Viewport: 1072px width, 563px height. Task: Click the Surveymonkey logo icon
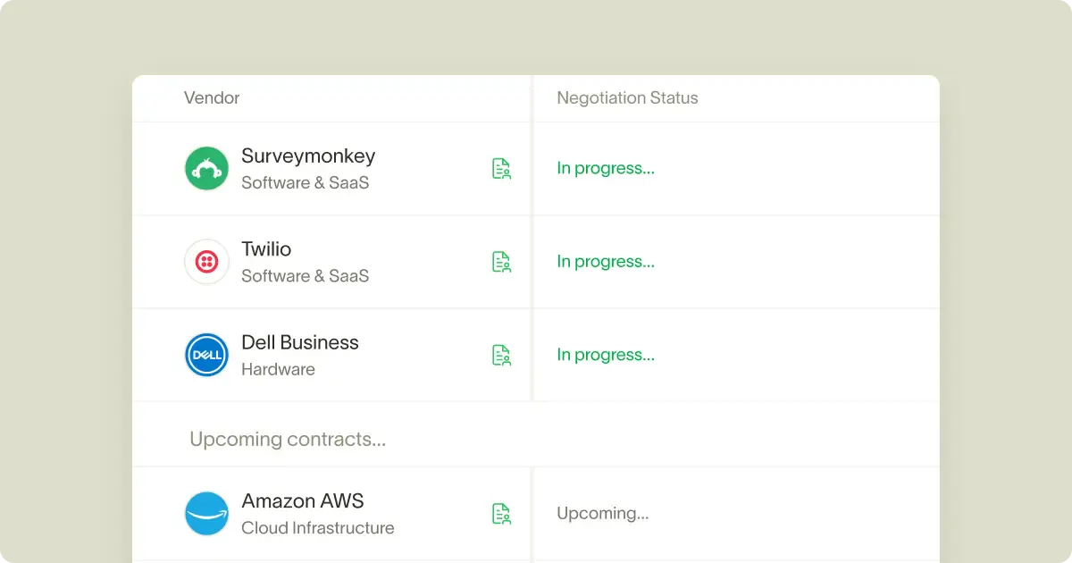(x=206, y=169)
